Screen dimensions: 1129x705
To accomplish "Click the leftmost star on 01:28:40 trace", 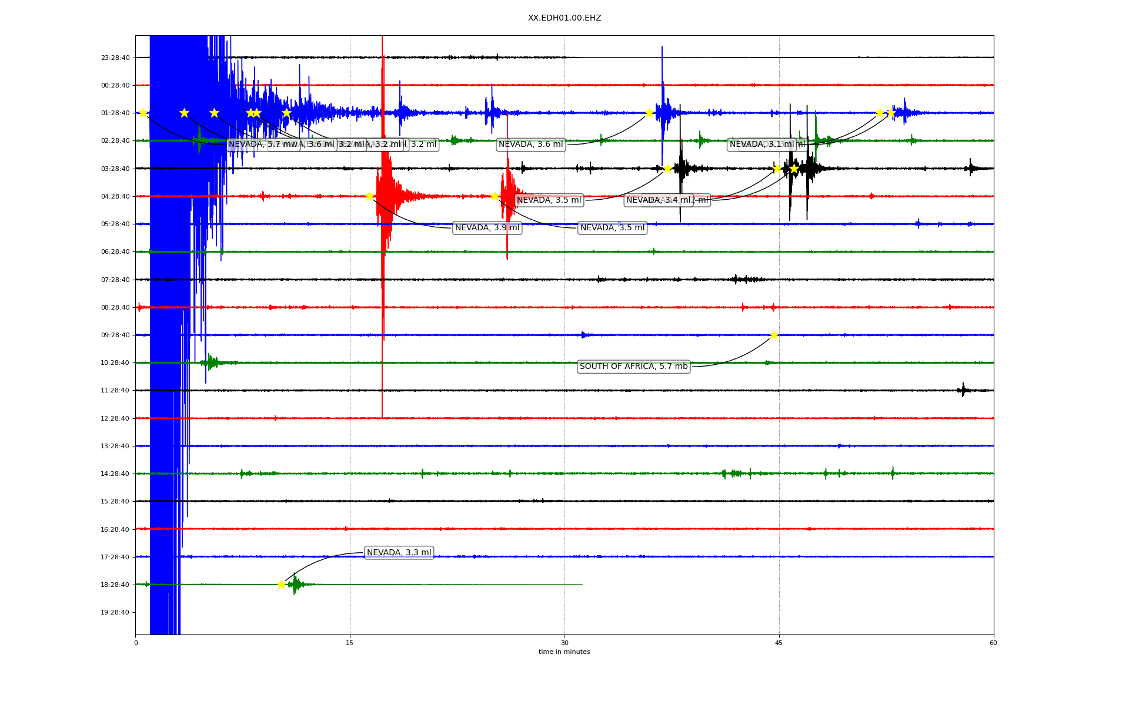I will (x=143, y=113).
